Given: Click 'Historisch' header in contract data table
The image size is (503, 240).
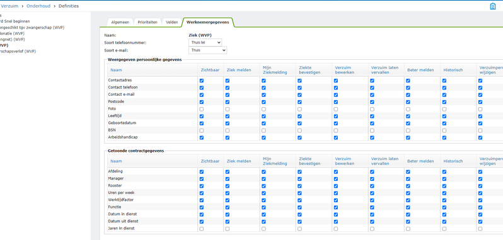Looking at the screenshot, I should click(453, 161).
